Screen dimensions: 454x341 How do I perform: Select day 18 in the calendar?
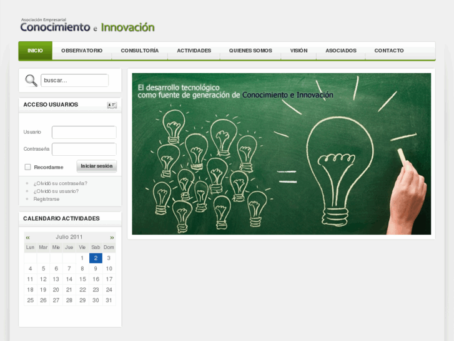pyautogui.click(x=30, y=290)
